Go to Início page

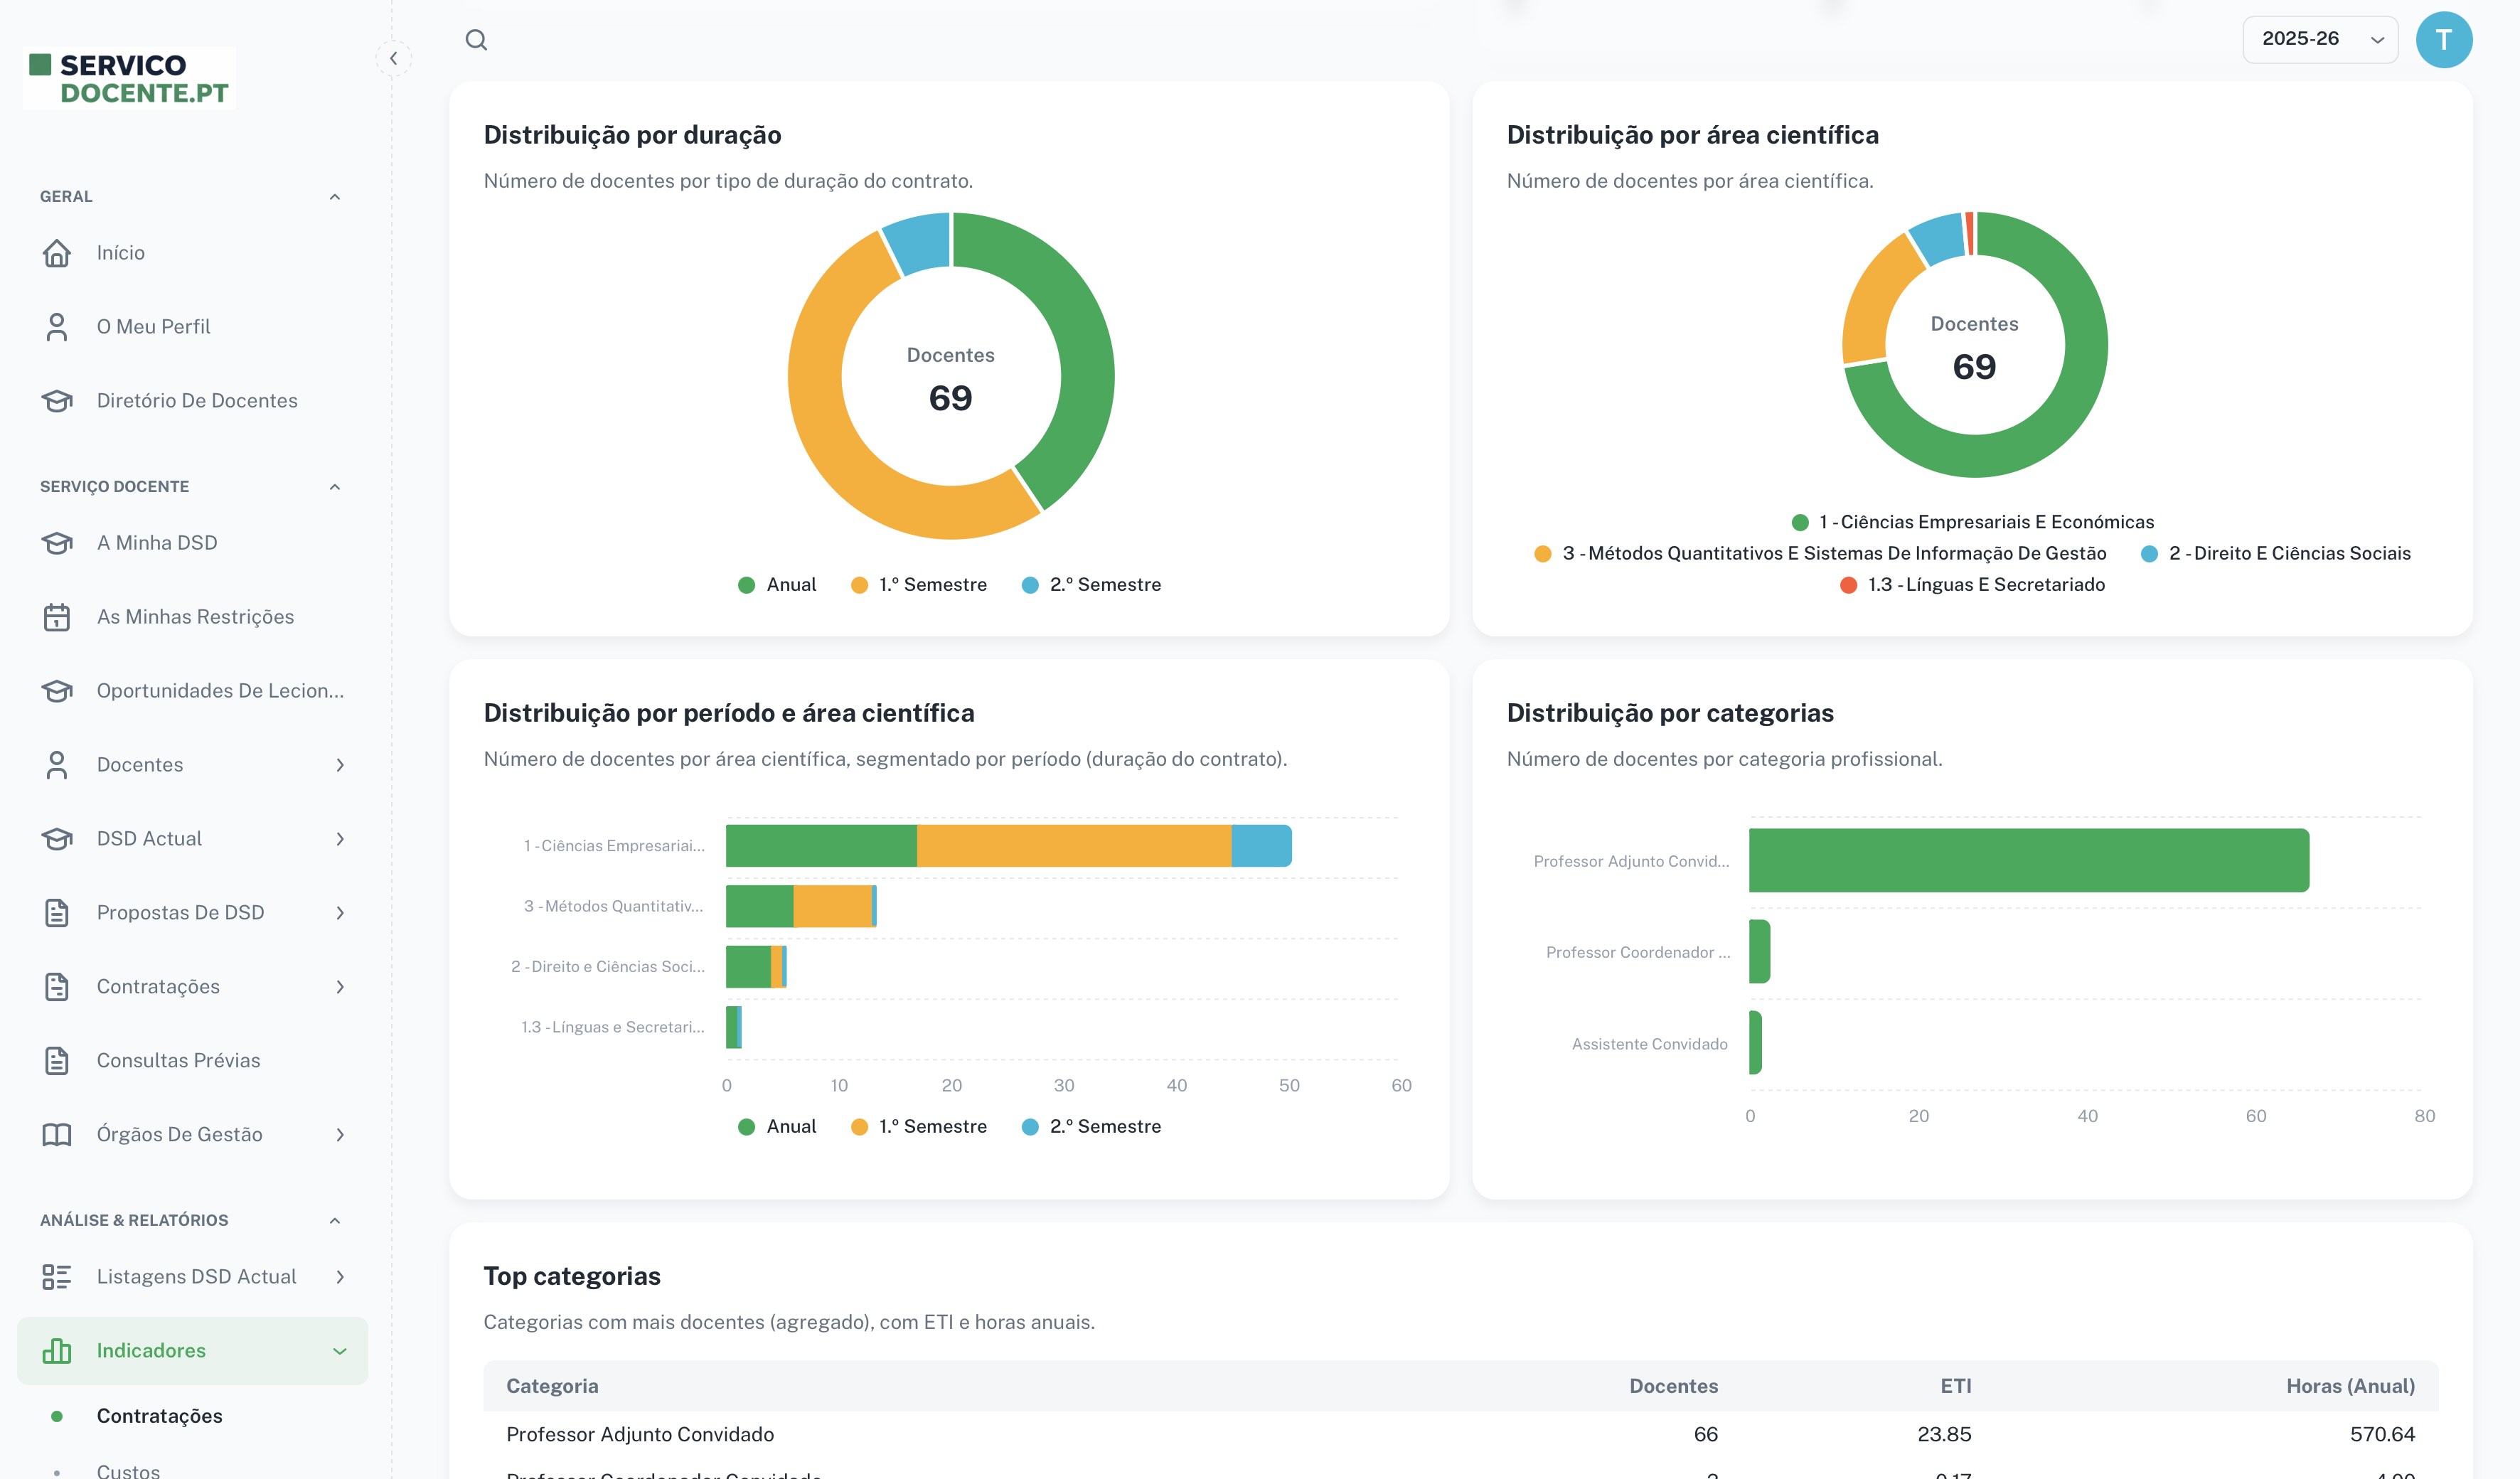point(192,253)
